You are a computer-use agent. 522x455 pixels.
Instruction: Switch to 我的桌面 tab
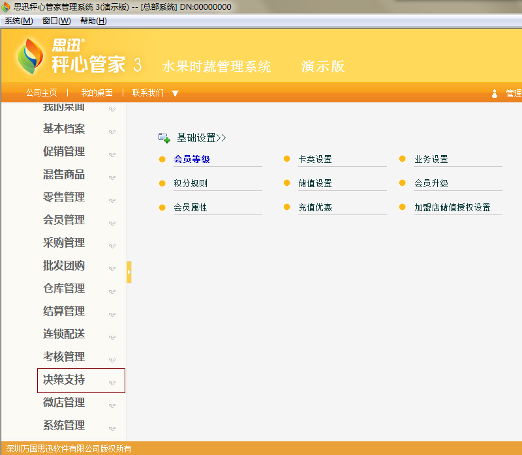tap(97, 93)
